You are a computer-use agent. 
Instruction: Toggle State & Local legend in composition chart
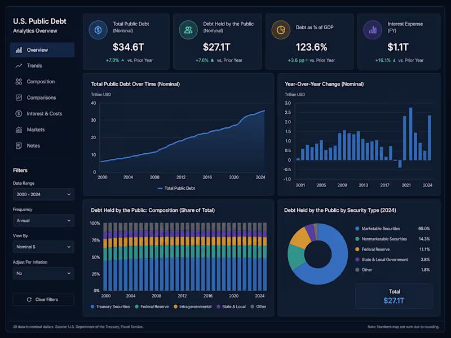(231, 306)
